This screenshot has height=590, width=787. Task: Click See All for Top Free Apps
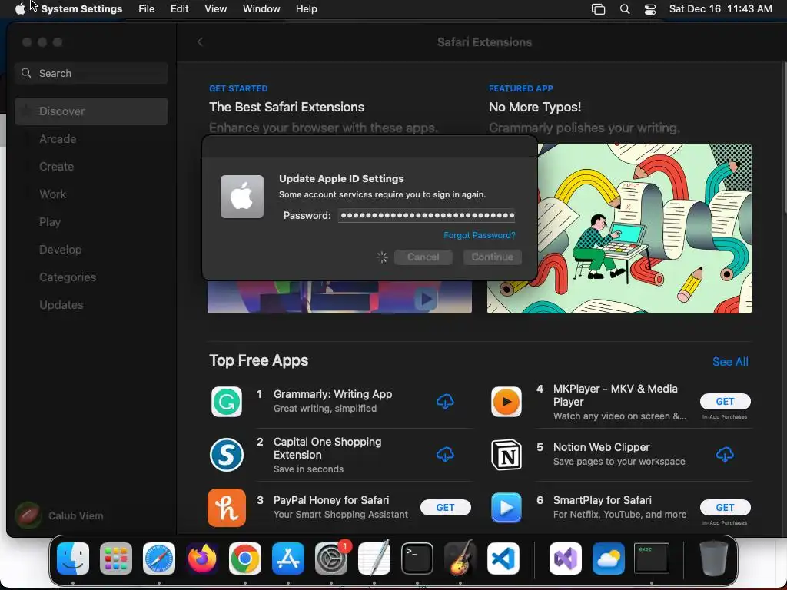(730, 362)
